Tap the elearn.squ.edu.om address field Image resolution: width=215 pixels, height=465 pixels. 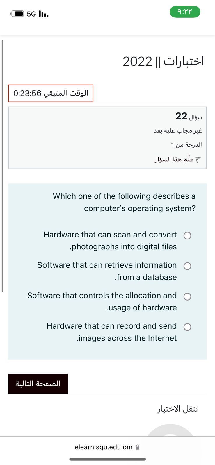coord(103,447)
